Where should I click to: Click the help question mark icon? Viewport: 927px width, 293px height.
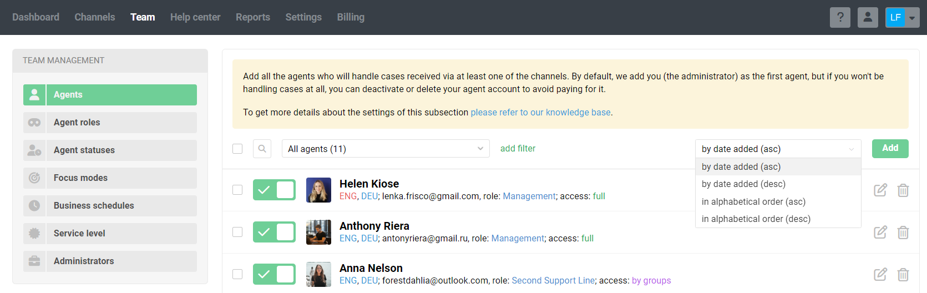(840, 17)
